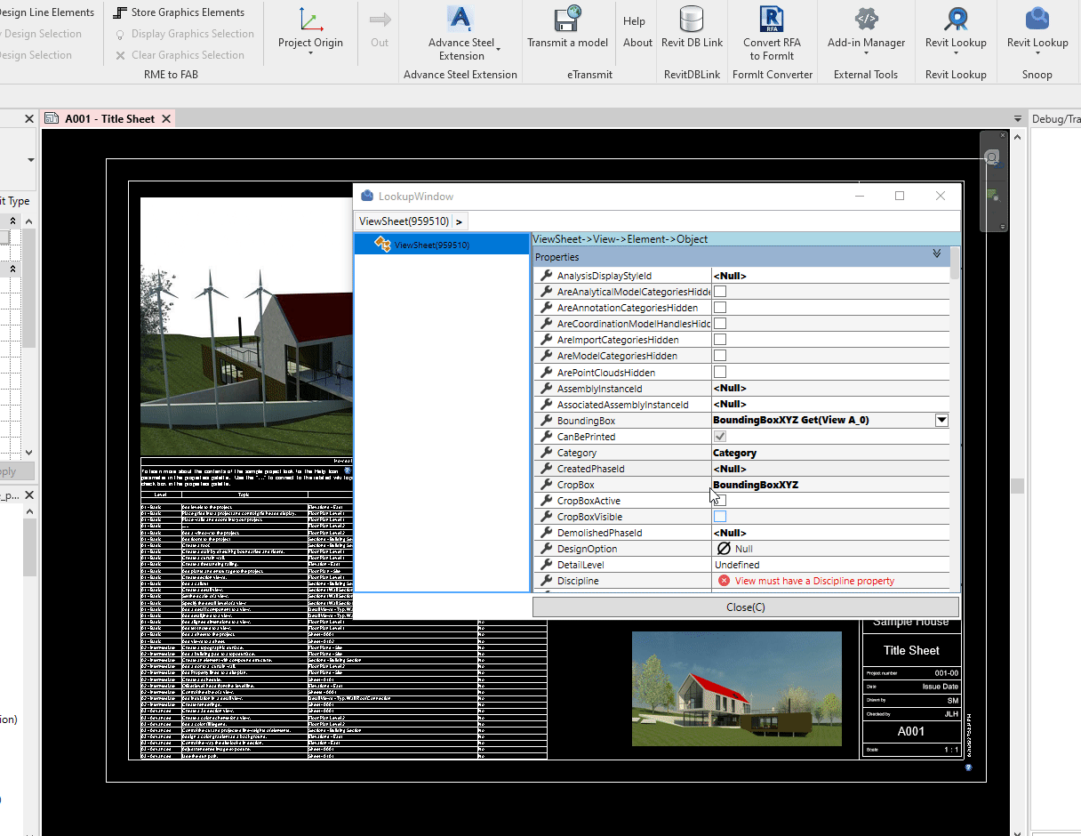Open the Advance Steel Extension tool
Screen dimensions: 1081x836
pyautogui.click(x=460, y=20)
